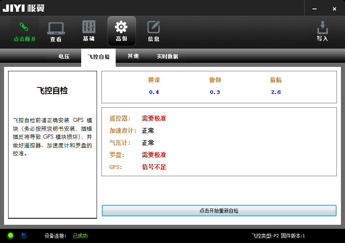345x243 pixels.
Task: Click the blue status indicator light
Action: pos(24,235)
